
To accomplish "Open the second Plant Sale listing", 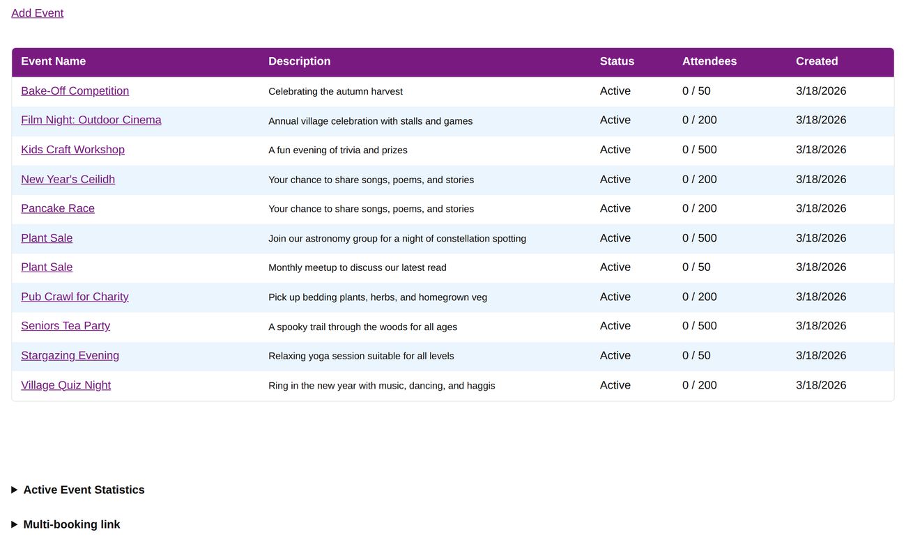I will pos(47,267).
